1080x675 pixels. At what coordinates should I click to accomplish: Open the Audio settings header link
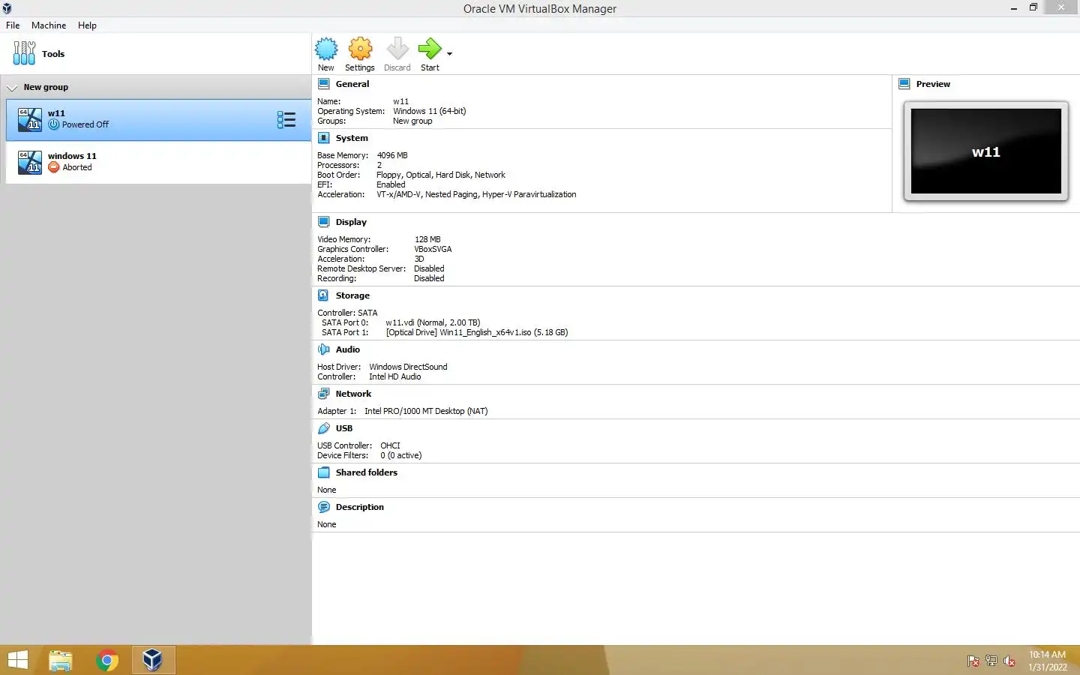(x=348, y=349)
